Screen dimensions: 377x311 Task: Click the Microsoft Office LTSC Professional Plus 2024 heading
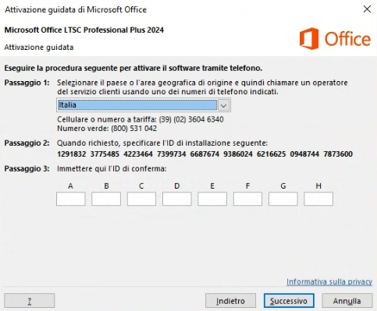[84, 30]
